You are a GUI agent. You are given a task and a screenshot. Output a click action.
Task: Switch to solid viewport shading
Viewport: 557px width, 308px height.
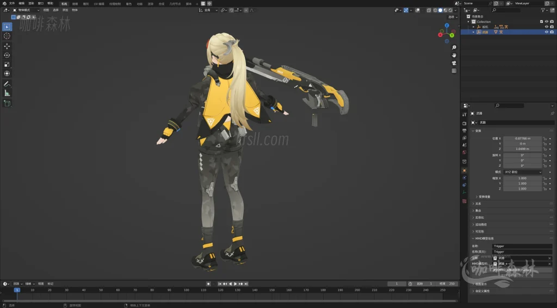click(x=441, y=10)
